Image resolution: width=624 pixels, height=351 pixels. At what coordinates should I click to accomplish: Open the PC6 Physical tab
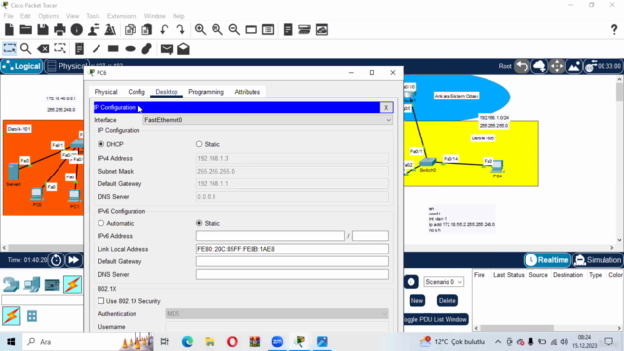tap(106, 92)
